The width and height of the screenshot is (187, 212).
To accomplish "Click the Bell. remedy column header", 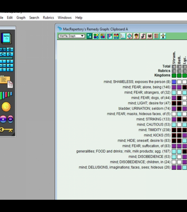I will tap(179, 60).
